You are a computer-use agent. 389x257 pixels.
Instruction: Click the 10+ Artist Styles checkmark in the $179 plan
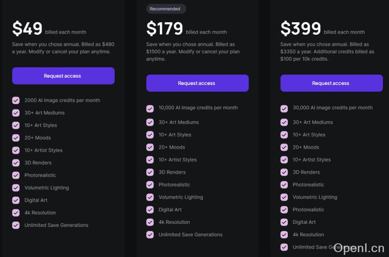pos(150,160)
